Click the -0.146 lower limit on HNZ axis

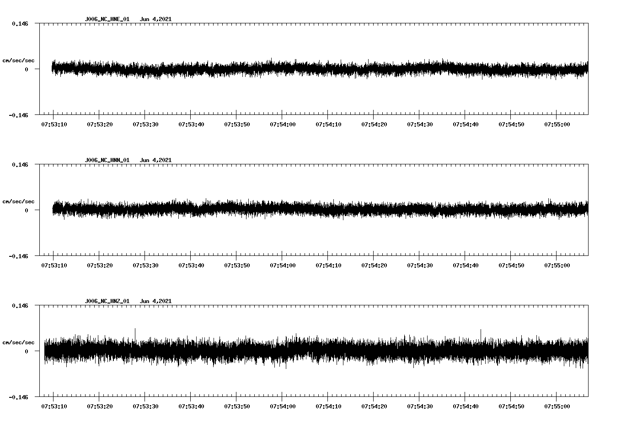tap(18, 397)
